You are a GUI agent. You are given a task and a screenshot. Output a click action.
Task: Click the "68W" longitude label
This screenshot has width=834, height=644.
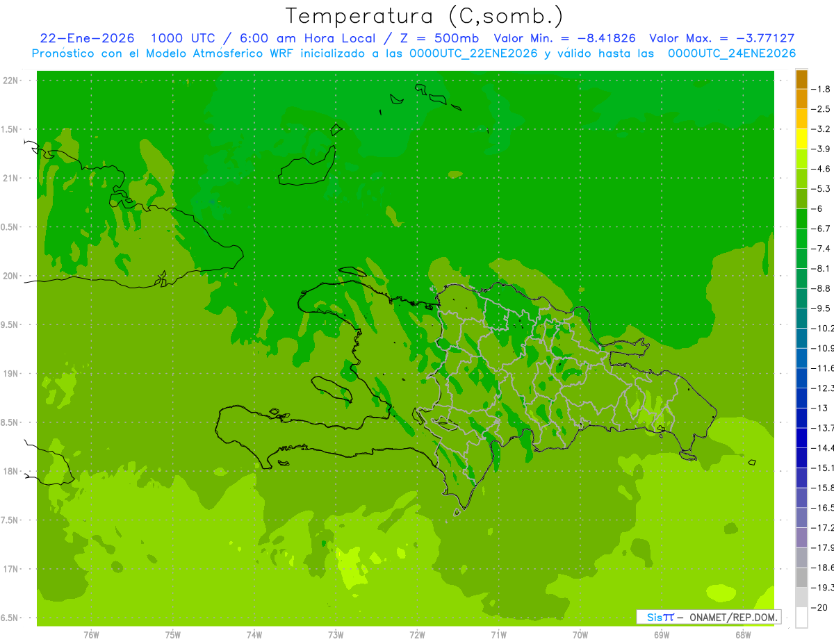pos(743,634)
